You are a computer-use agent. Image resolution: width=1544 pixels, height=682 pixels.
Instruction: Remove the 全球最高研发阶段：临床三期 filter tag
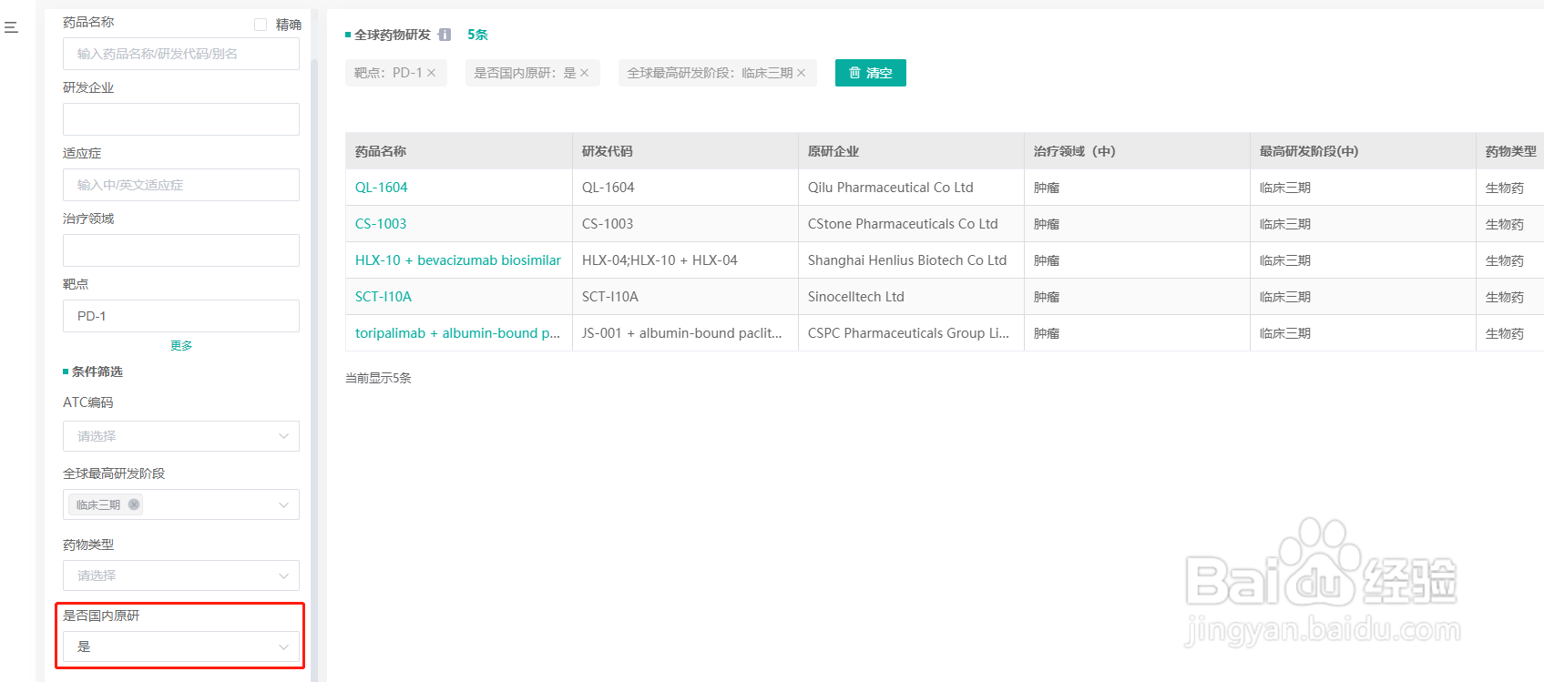pos(802,73)
